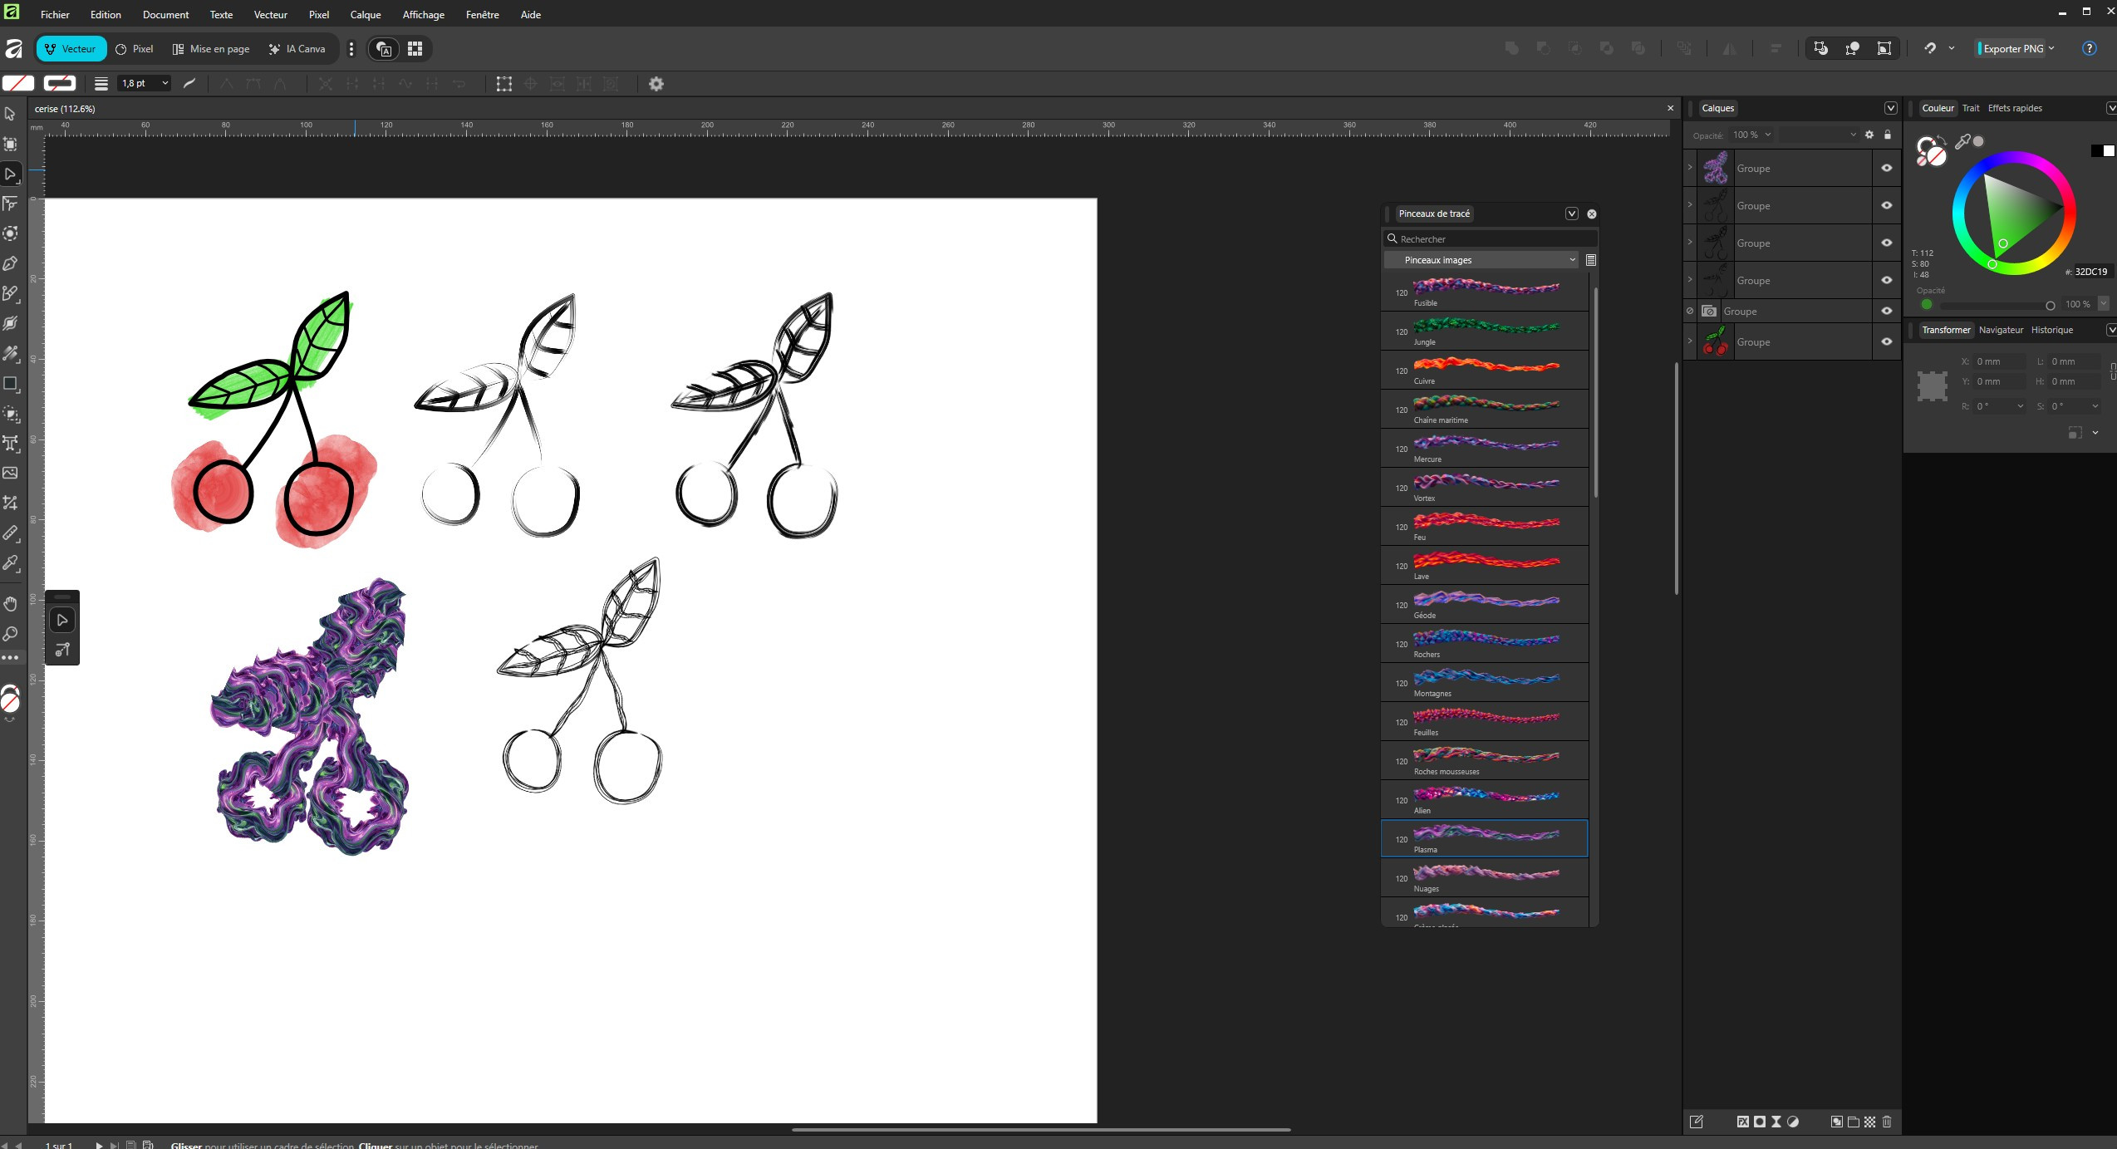Toggle visibility of the red cherry Groupe layer
The height and width of the screenshot is (1149, 2117).
pos(1887,341)
